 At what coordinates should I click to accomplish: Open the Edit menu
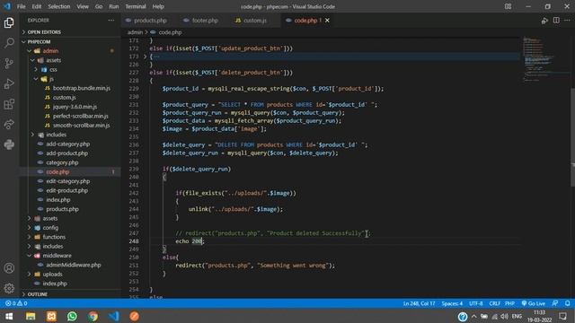click(x=36, y=6)
